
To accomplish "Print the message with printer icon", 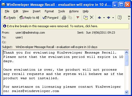I will (64, 18).
